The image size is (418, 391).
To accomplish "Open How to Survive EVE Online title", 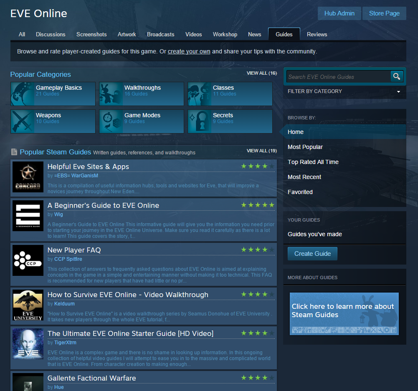I will [x=128, y=295].
